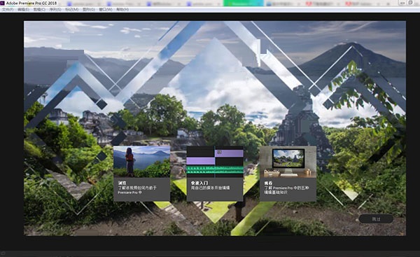Click the 快速入门 card title
420x257 pixels.
point(199,183)
